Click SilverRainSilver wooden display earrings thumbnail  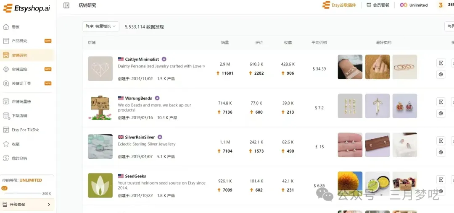(377, 145)
